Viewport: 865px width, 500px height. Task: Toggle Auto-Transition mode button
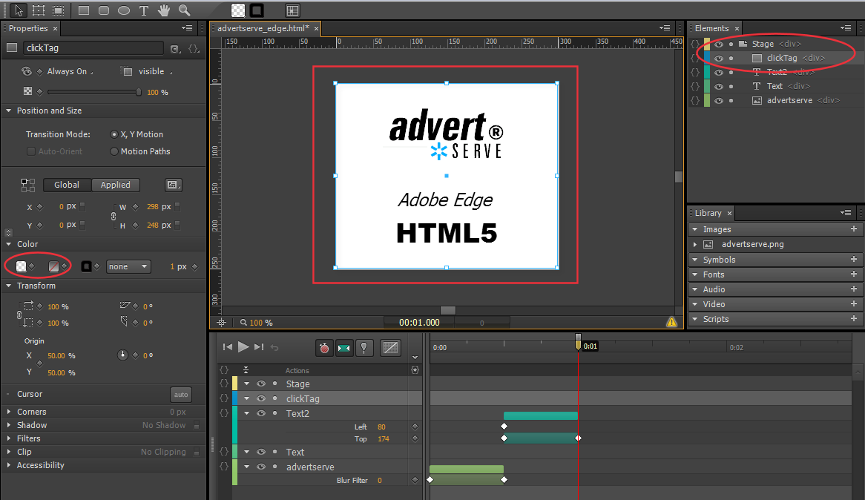pyautogui.click(x=343, y=348)
